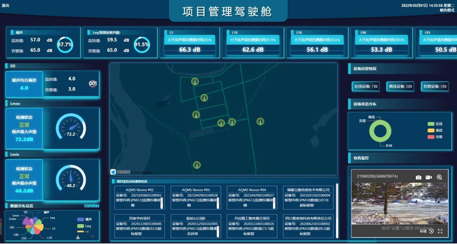Click the replay icon at the video player bottom
The image size is (457, 244).
pyautogui.click(x=432, y=231)
